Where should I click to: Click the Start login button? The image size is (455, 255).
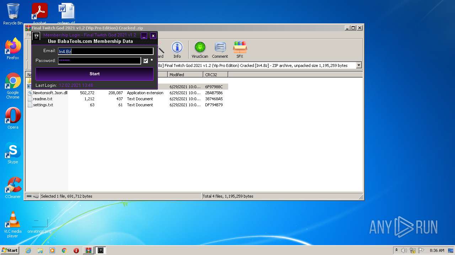tap(95, 74)
